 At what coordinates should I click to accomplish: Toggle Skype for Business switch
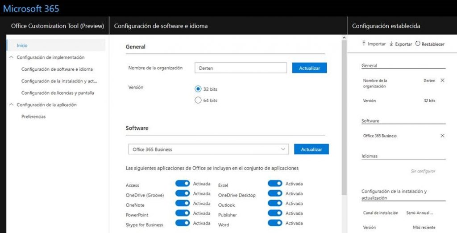[x=183, y=223]
